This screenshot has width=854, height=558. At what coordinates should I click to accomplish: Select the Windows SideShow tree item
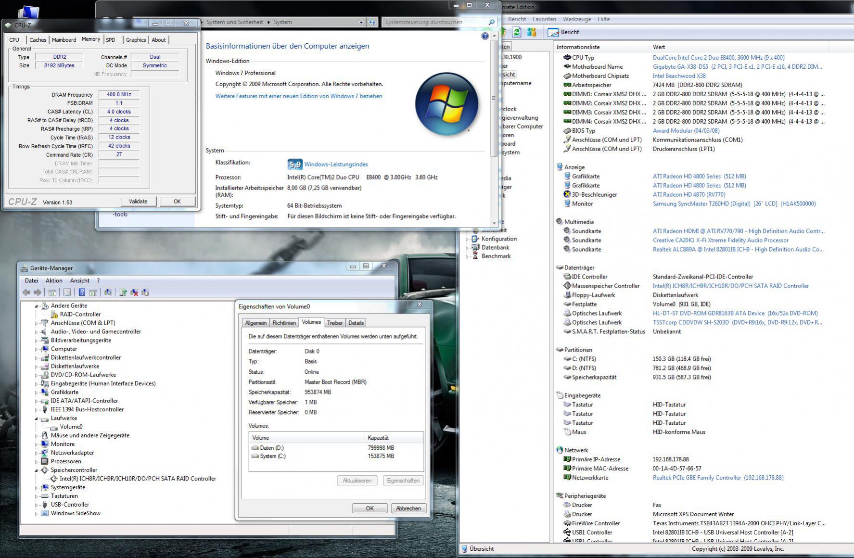tap(76, 514)
